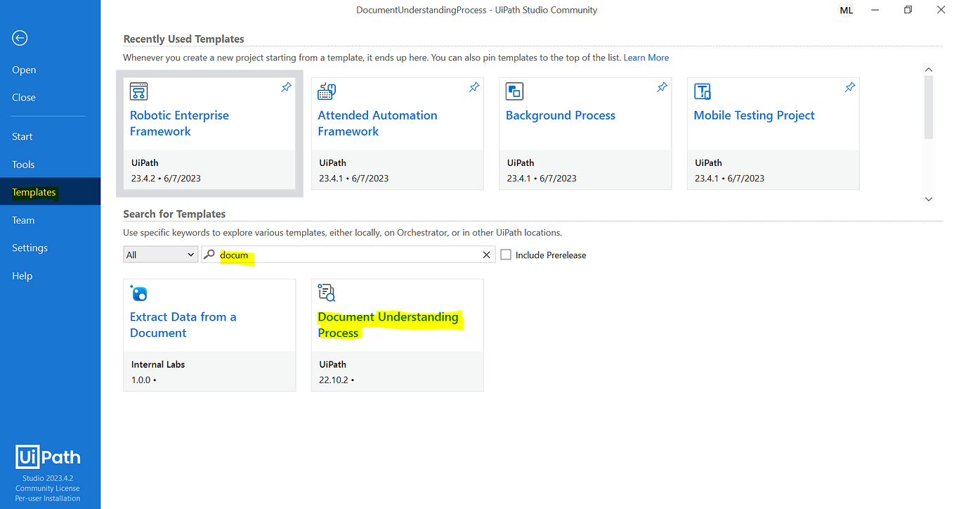Click the Attended Automation Framework template icon
This screenshot has width=954, height=509.
coord(326,91)
